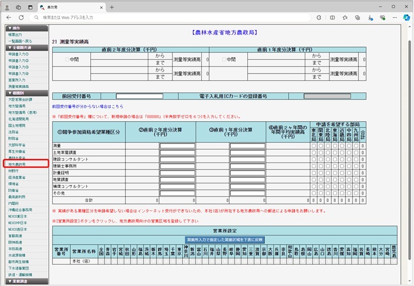This screenshot has height=286, width=414.
Task: Click the icon left of the split screen button
Action: [x=319, y=17]
